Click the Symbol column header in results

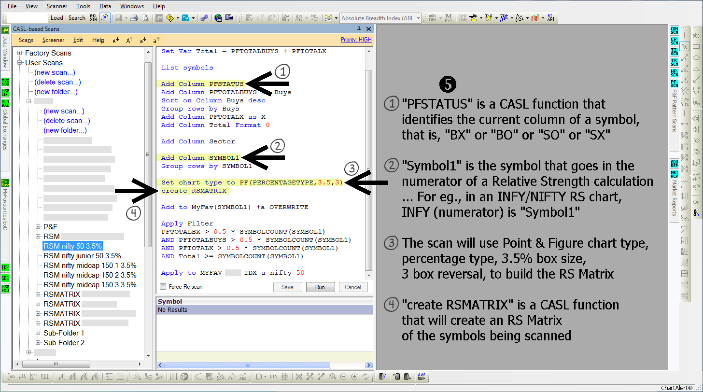pyautogui.click(x=265, y=301)
